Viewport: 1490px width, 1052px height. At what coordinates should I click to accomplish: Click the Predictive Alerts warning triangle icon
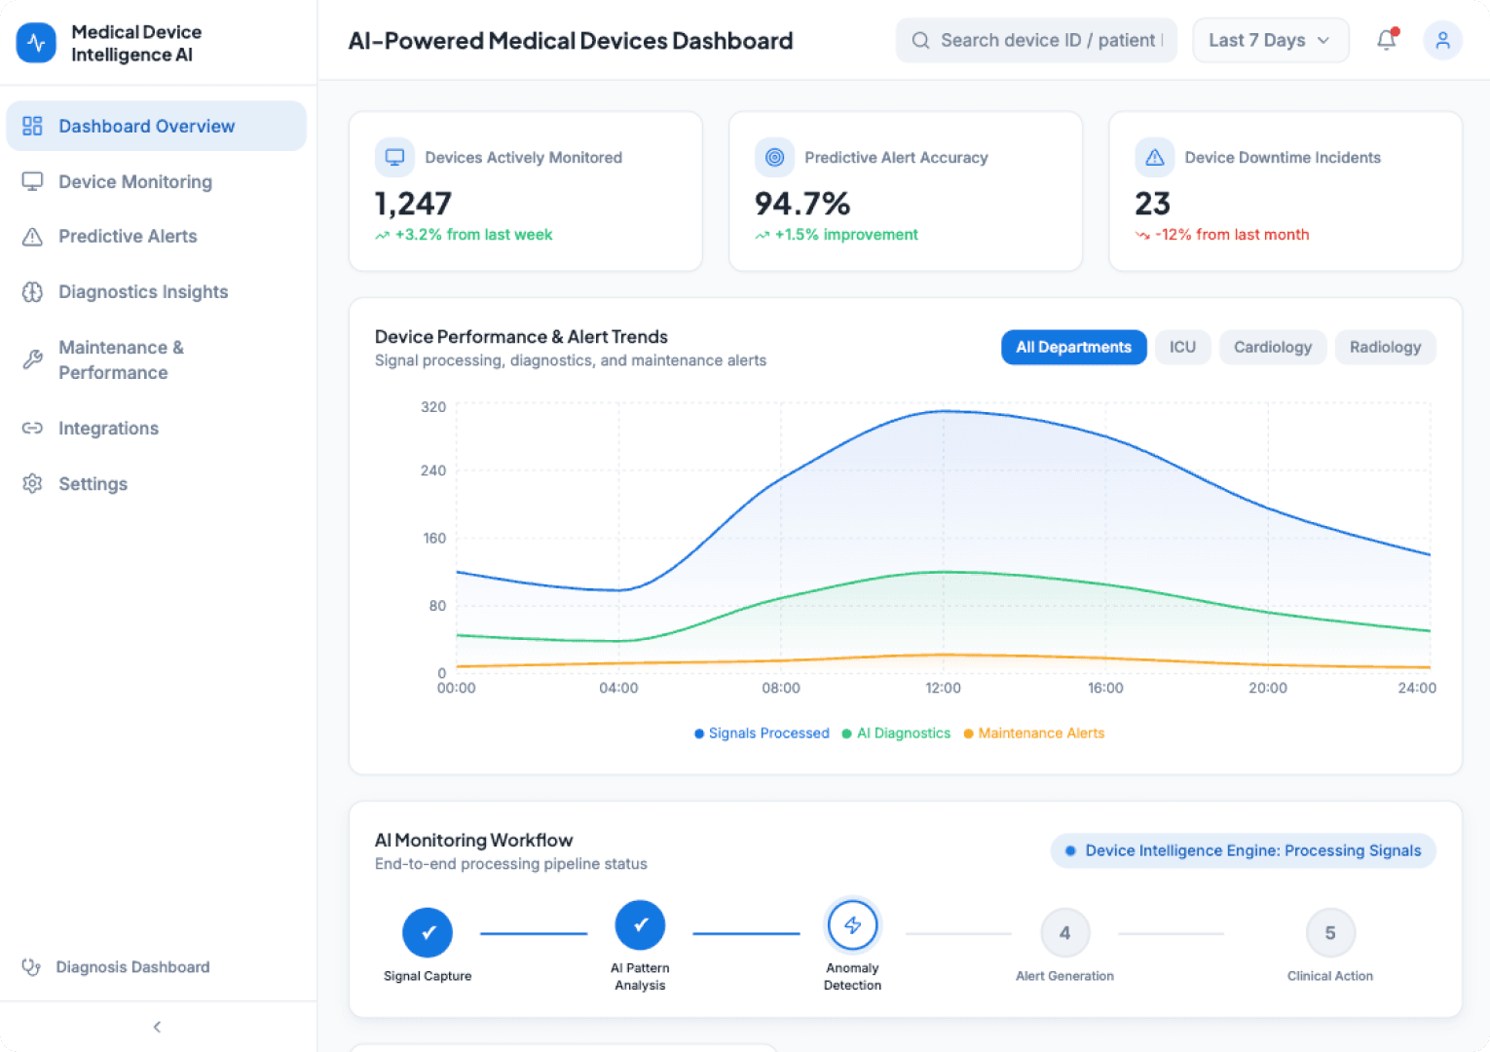click(x=31, y=236)
